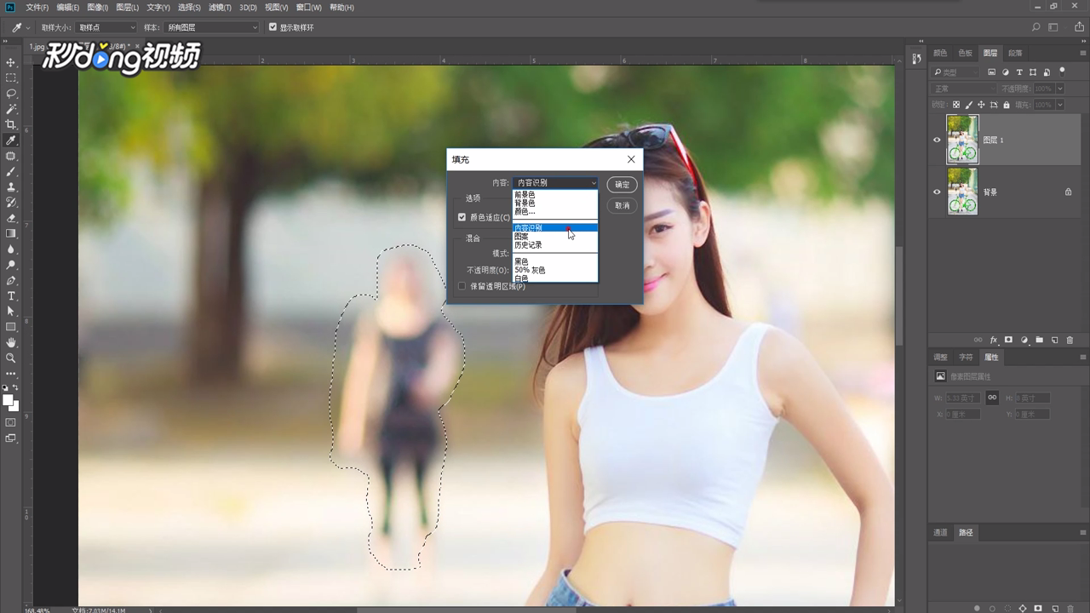Image resolution: width=1090 pixels, height=613 pixels.
Task: Hide the 图层 1 layer visibility
Action: [x=938, y=140]
